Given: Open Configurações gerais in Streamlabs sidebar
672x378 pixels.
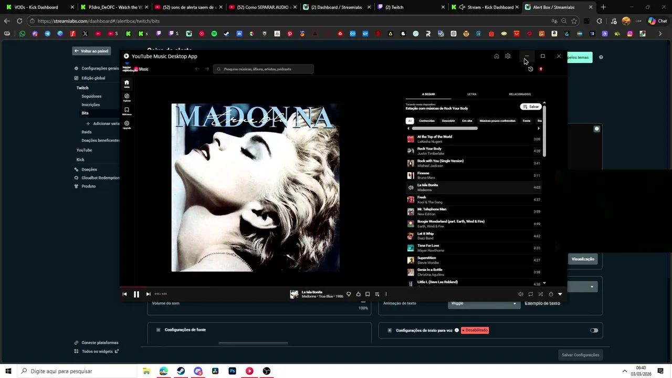Looking at the screenshot, I should point(97,68).
